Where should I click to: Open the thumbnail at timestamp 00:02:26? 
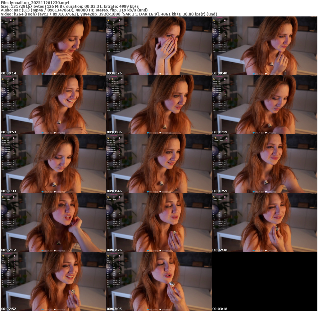(x=159, y=223)
